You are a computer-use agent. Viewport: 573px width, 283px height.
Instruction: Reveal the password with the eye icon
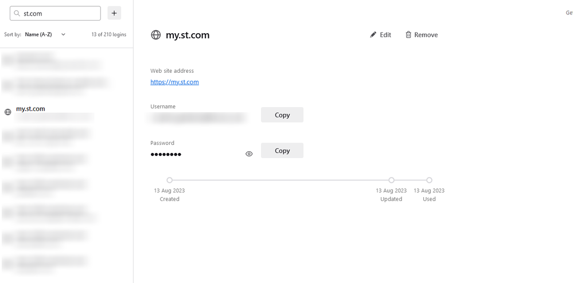(249, 154)
